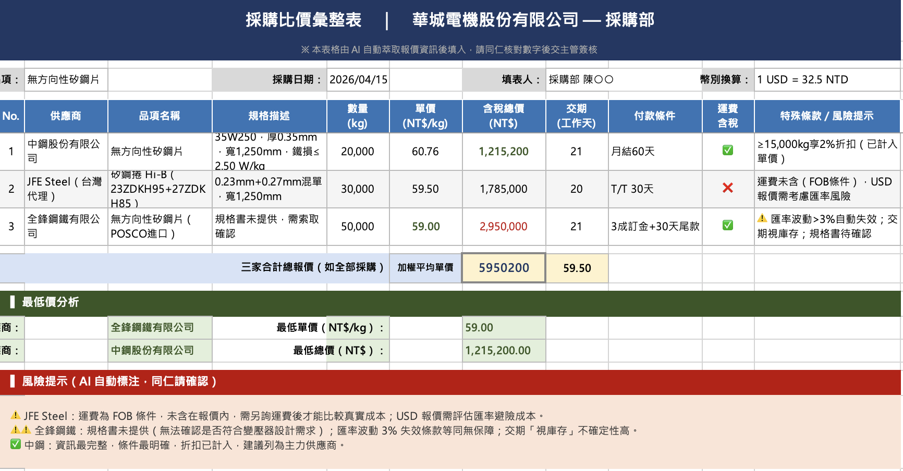Select the 採購日期 label cell

coord(270,80)
